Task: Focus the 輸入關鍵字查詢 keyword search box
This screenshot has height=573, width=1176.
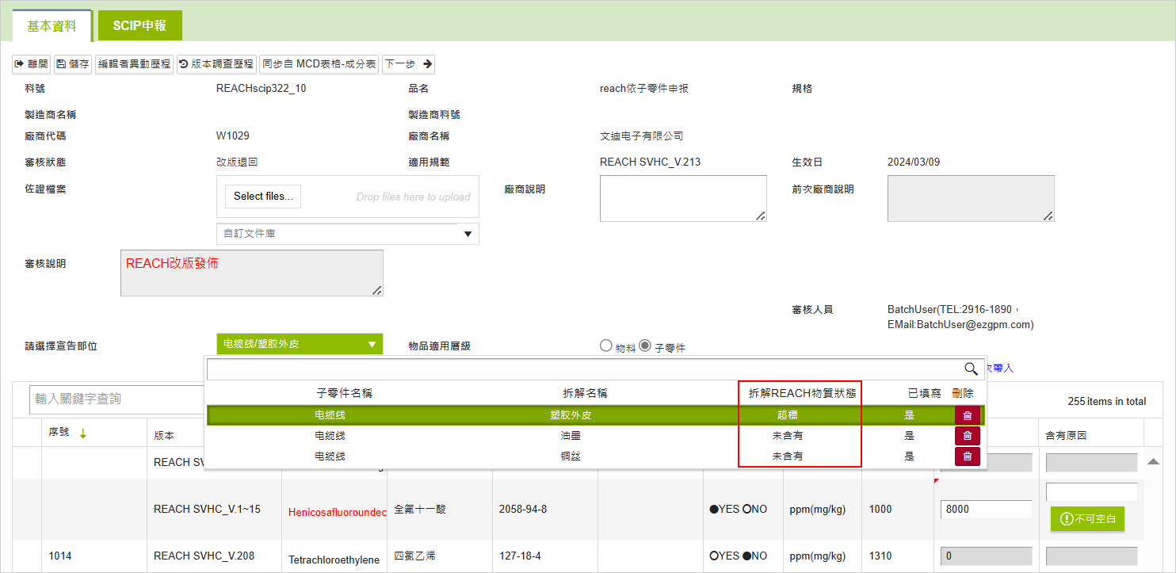Action: tap(117, 399)
